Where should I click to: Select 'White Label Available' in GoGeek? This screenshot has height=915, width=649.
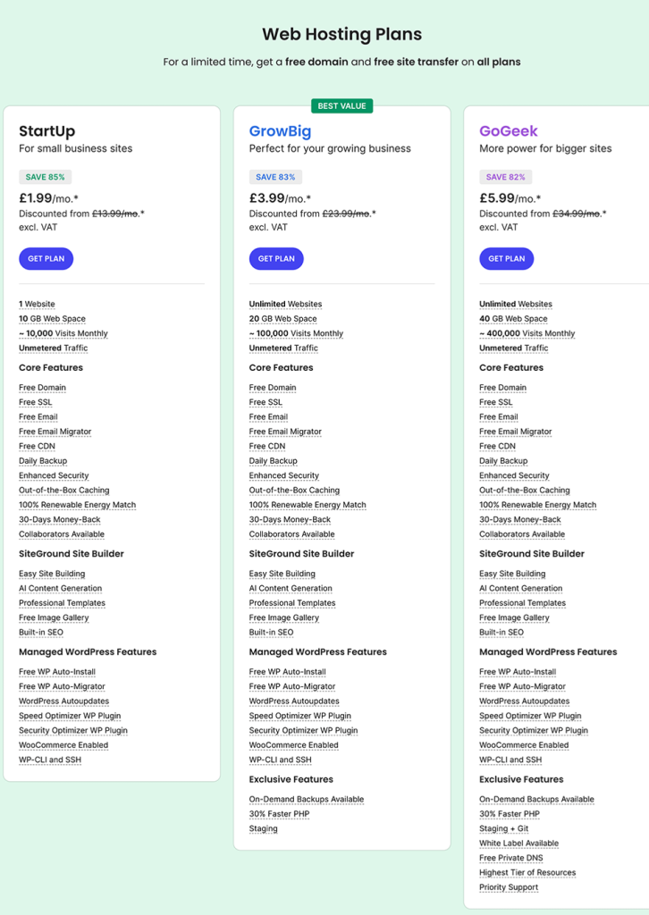tap(518, 844)
